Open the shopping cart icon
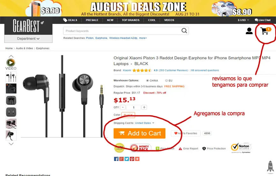Screen dimensions: 276x176 [x=265, y=31]
